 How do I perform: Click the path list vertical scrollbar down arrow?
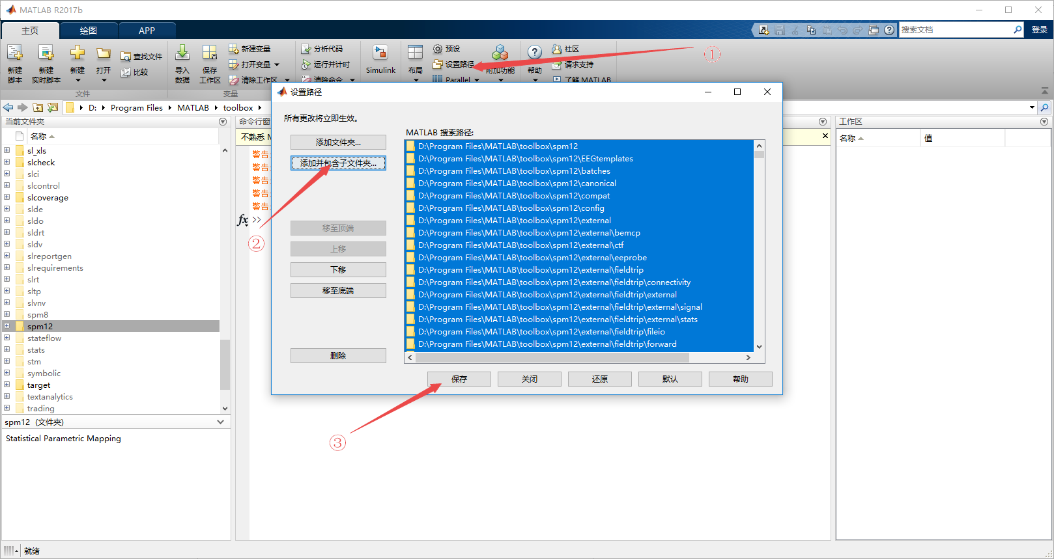coord(759,346)
